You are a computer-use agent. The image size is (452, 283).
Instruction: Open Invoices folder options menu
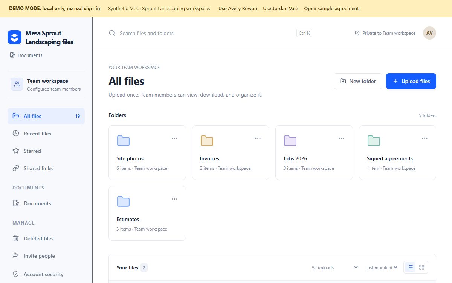tap(258, 138)
